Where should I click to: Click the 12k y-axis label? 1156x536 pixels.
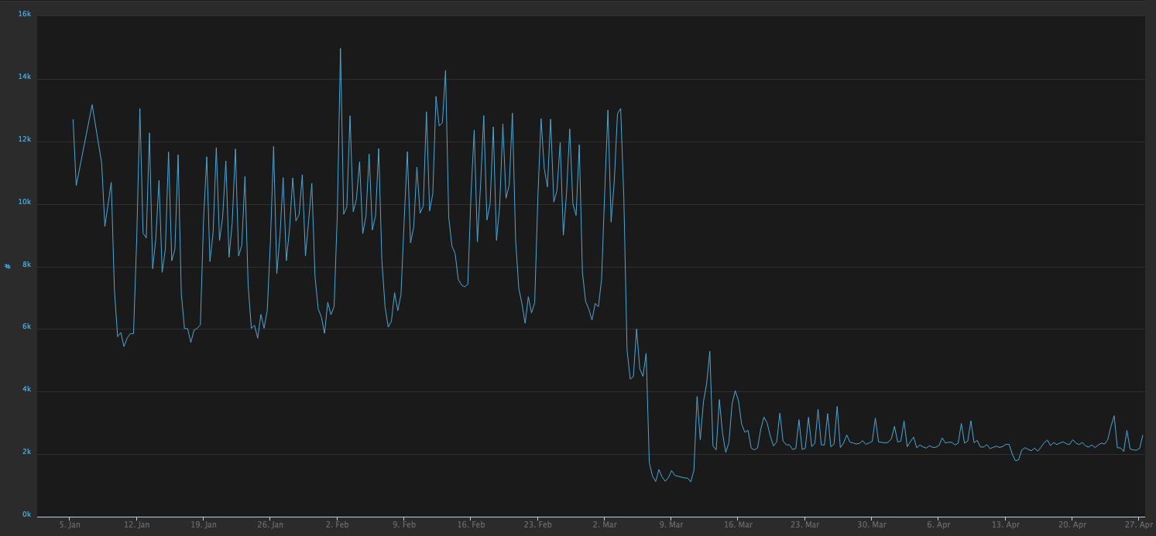click(24, 139)
